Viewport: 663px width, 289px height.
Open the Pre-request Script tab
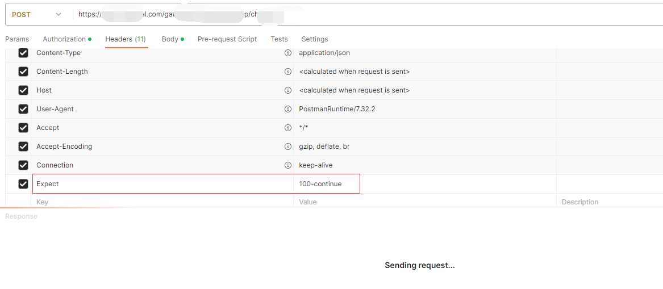coord(227,39)
